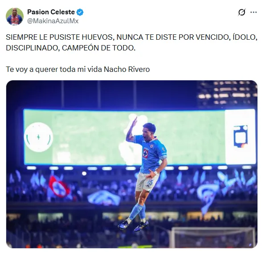Click the blue verified badge
Screen dimensions: 265x254
point(80,12)
